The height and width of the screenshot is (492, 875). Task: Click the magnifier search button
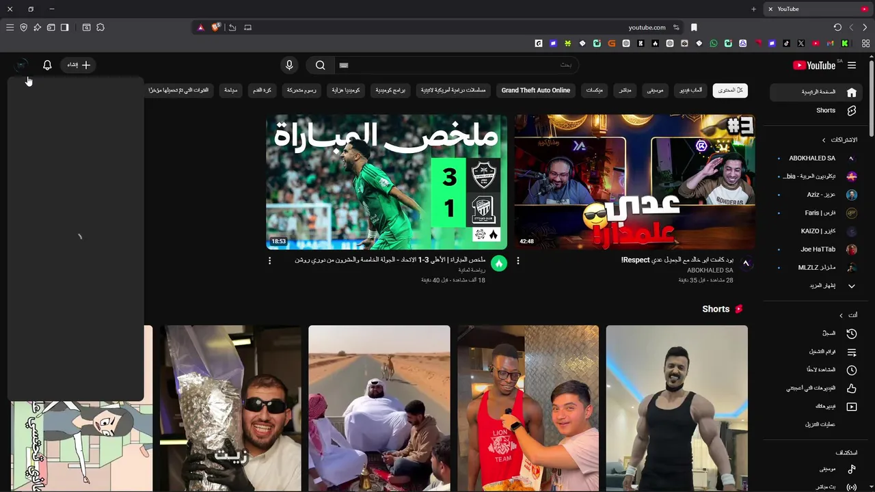click(320, 65)
